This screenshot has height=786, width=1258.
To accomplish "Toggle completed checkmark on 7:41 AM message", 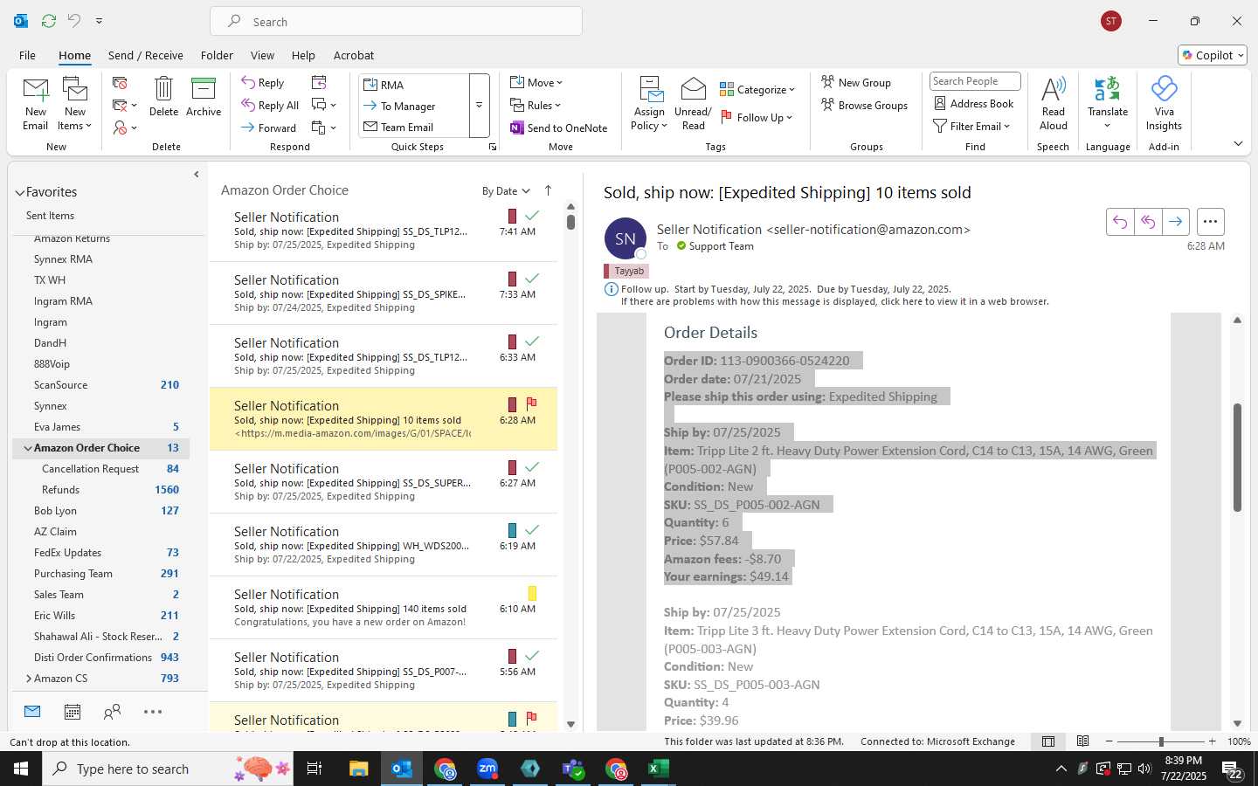I will coord(531,215).
